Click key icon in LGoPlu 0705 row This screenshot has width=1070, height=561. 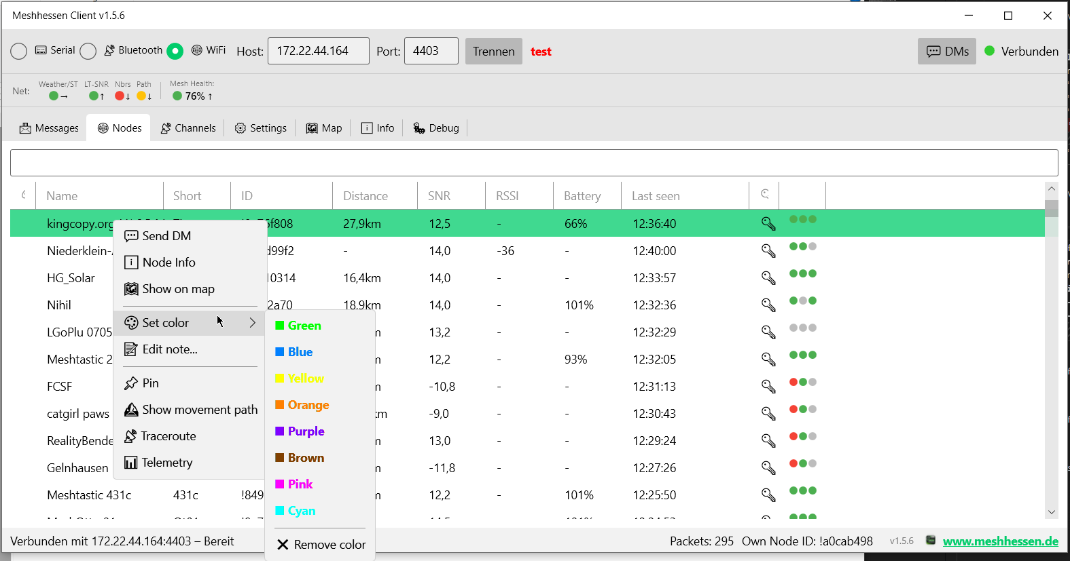pos(768,332)
